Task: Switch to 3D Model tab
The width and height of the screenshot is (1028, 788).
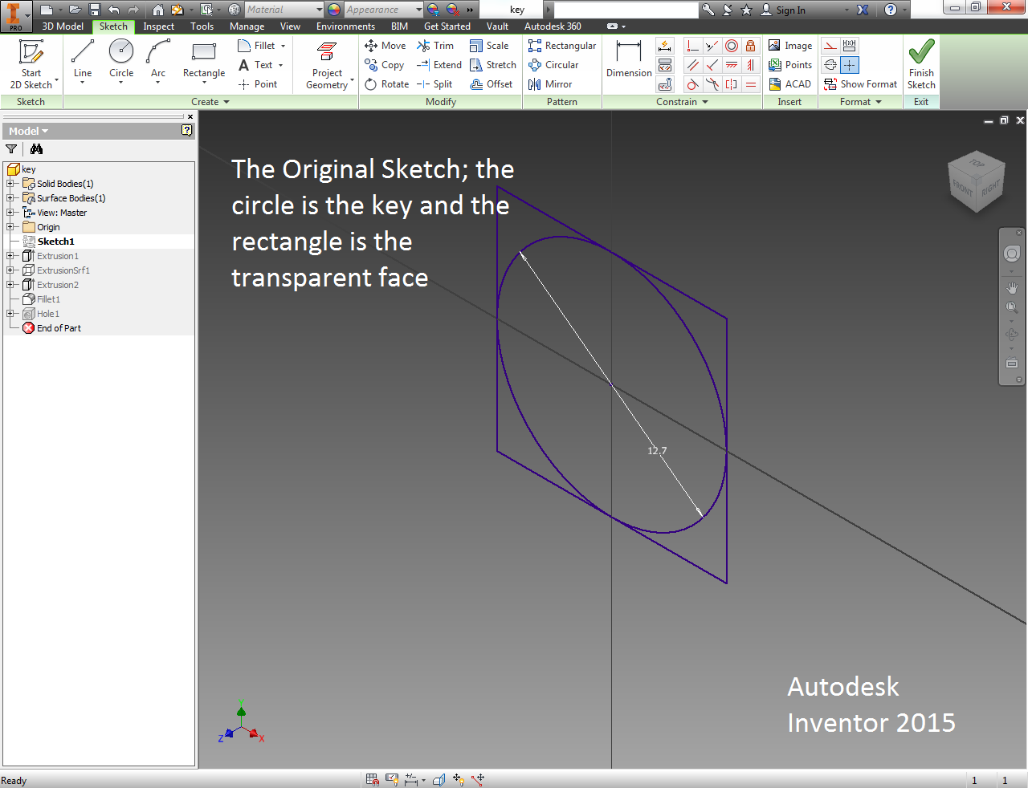Action: 63,26
